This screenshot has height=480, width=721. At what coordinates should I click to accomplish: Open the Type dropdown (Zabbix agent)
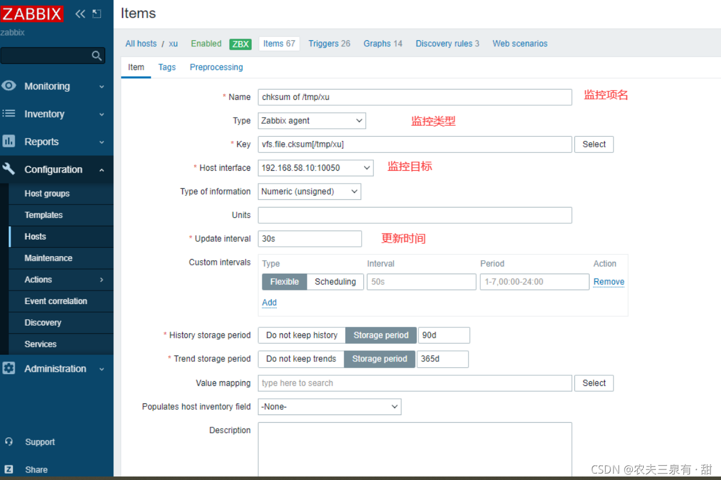coord(312,121)
